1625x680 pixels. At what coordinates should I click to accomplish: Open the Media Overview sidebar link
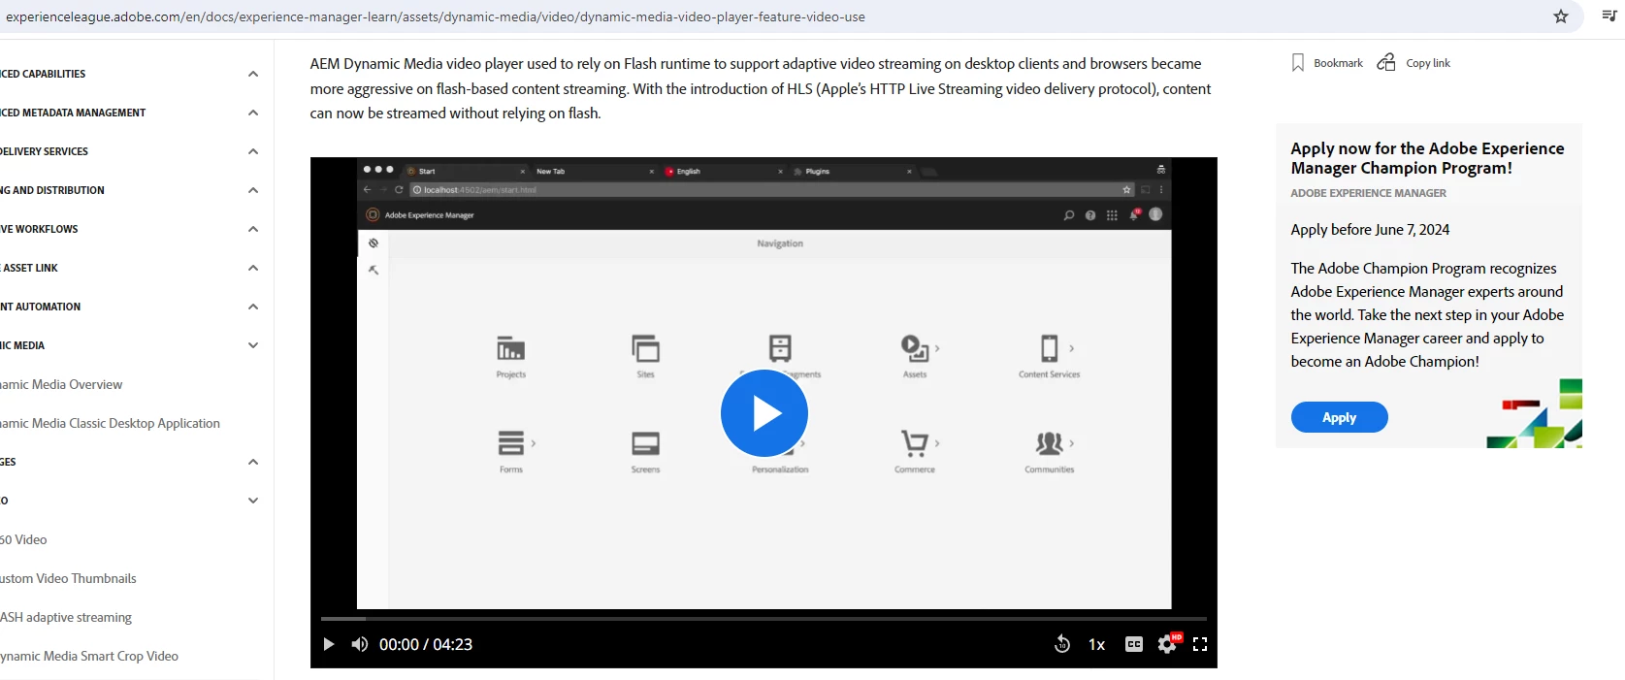(x=61, y=384)
